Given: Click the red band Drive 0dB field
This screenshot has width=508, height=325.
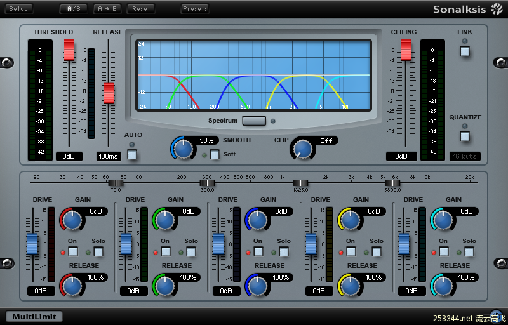Looking at the screenshot, I should tap(41, 291).
